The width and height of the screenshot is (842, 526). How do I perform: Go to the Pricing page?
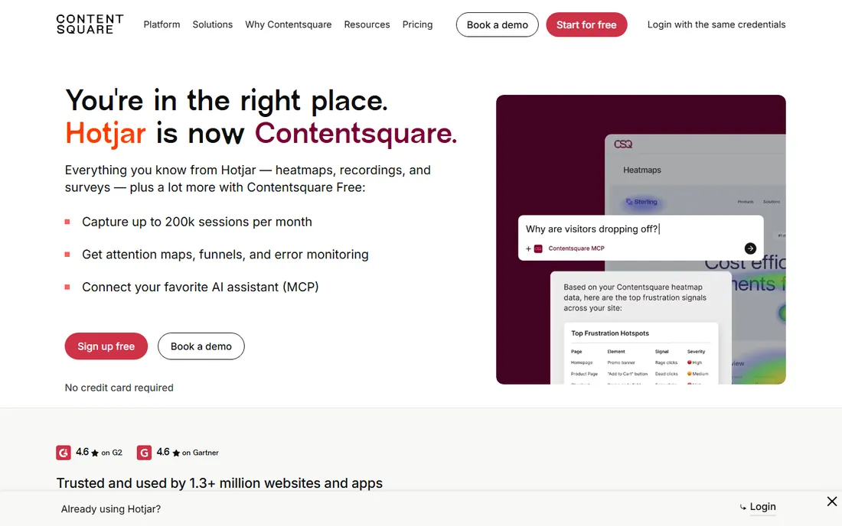coord(417,24)
